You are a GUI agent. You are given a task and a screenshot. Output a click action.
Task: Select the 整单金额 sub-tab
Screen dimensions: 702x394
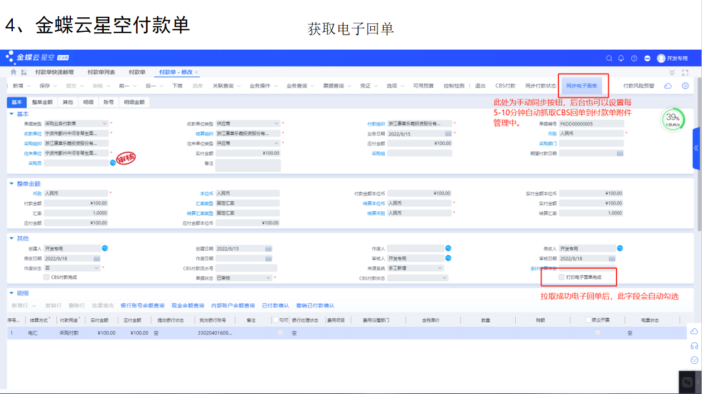coord(42,103)
